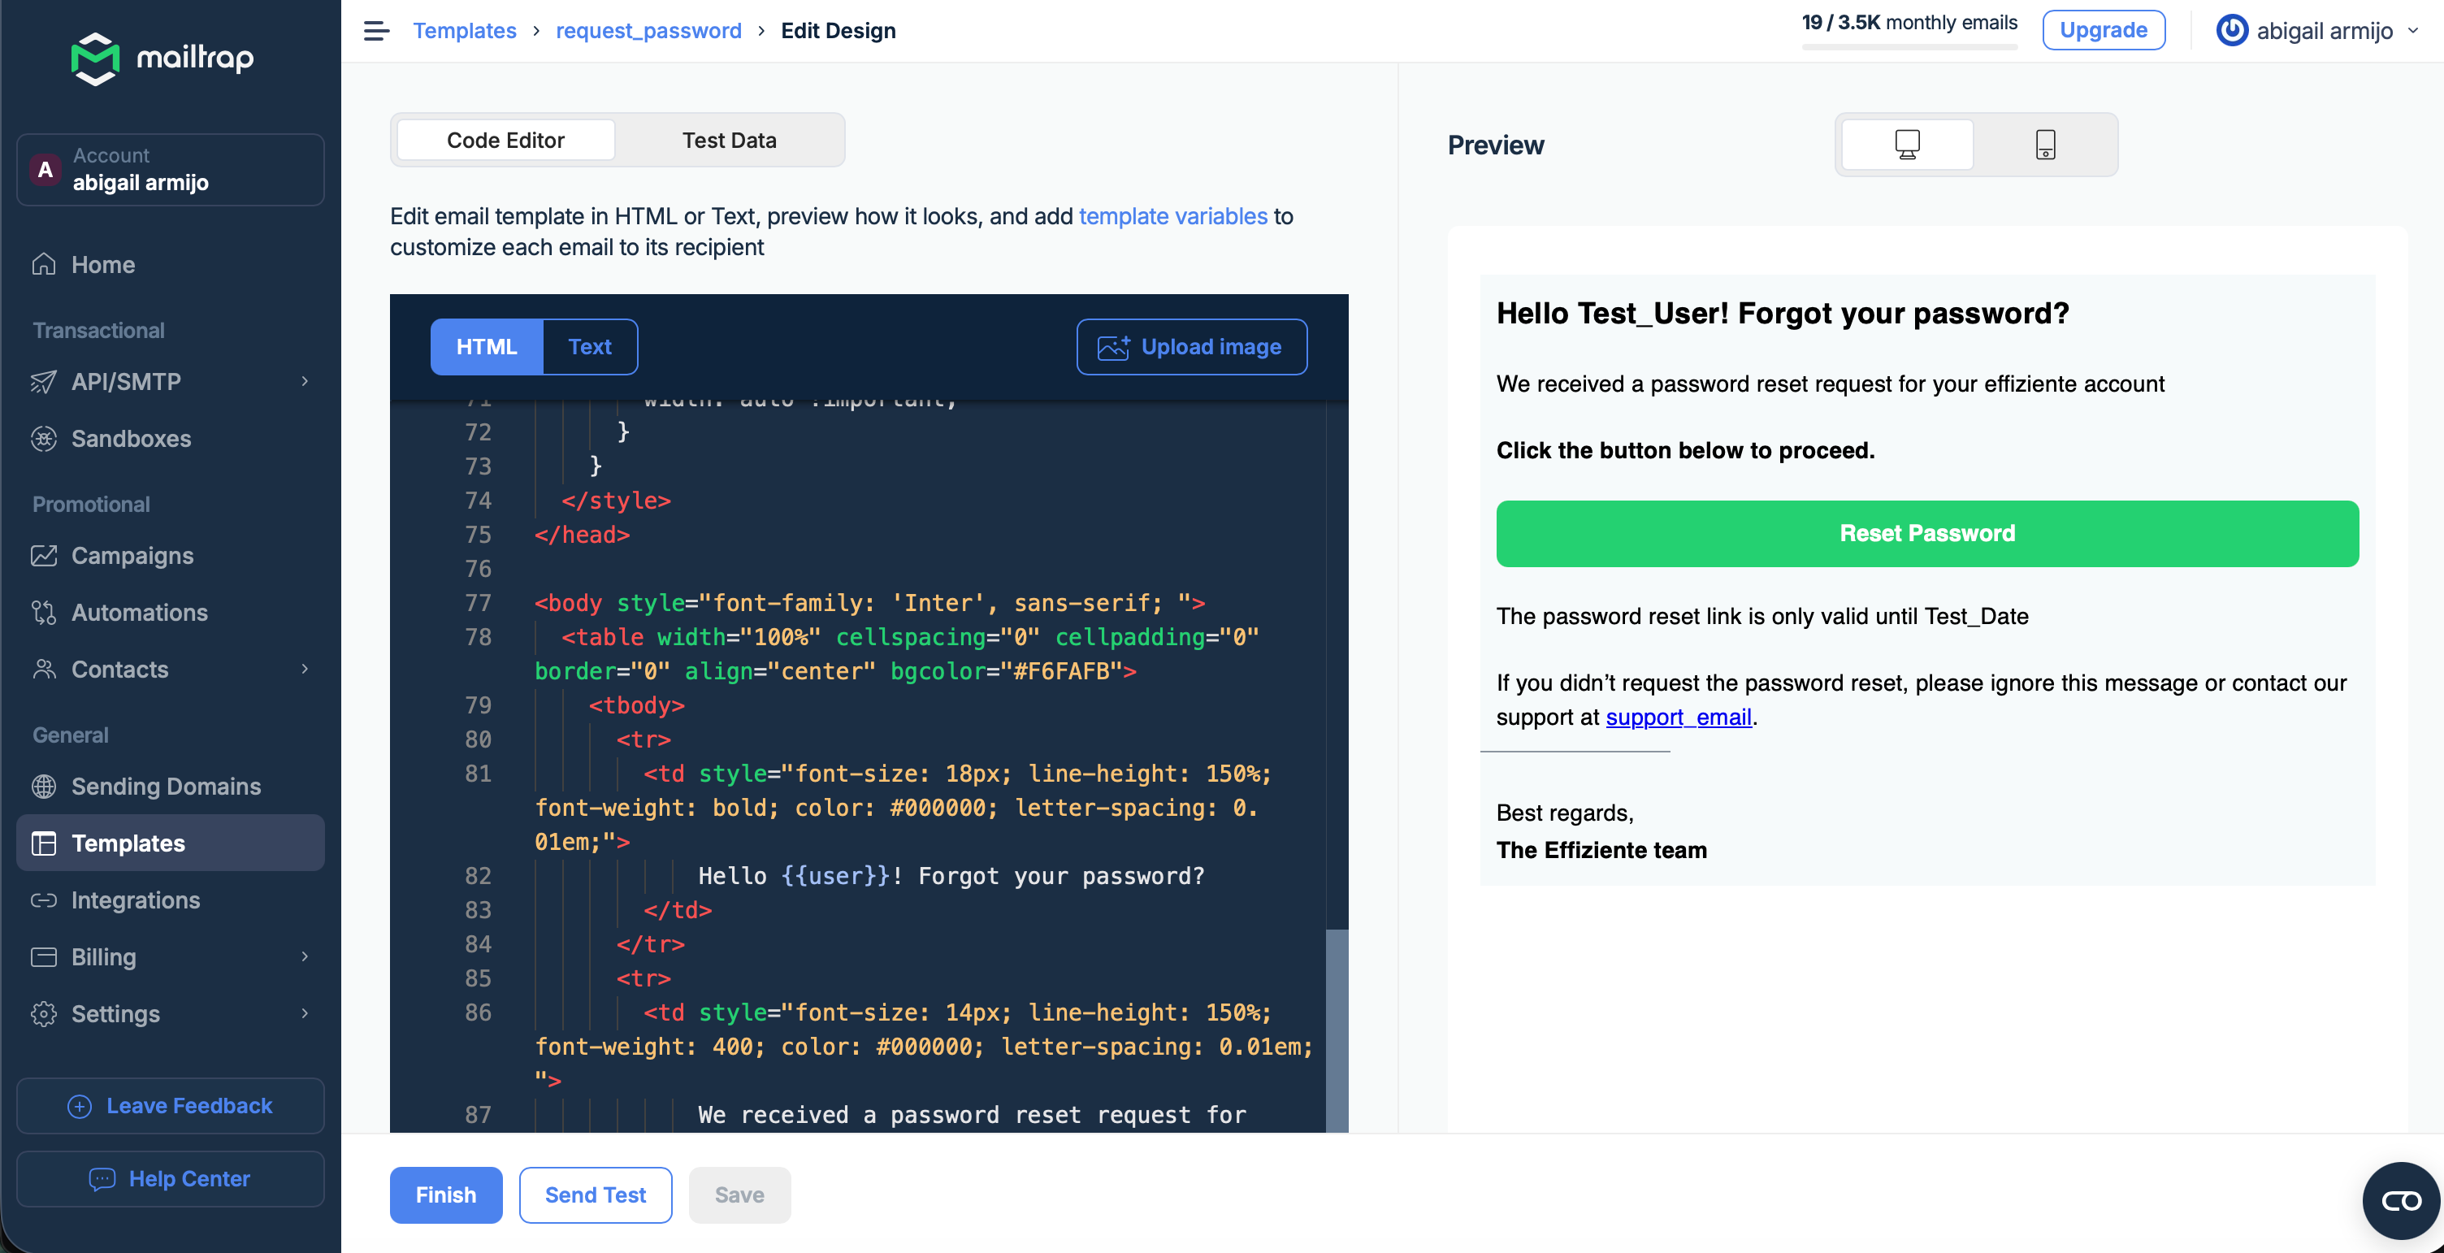Select the Code Editor tab
The height and width of the screenshot is (1253, 2444).
505,140
